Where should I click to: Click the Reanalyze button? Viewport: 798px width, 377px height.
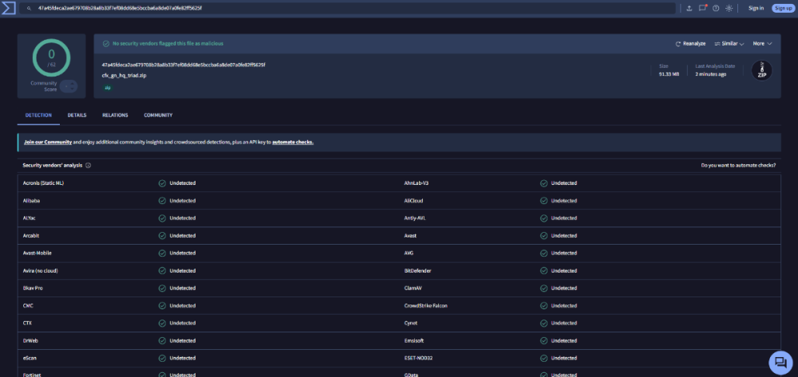(690, 44)
